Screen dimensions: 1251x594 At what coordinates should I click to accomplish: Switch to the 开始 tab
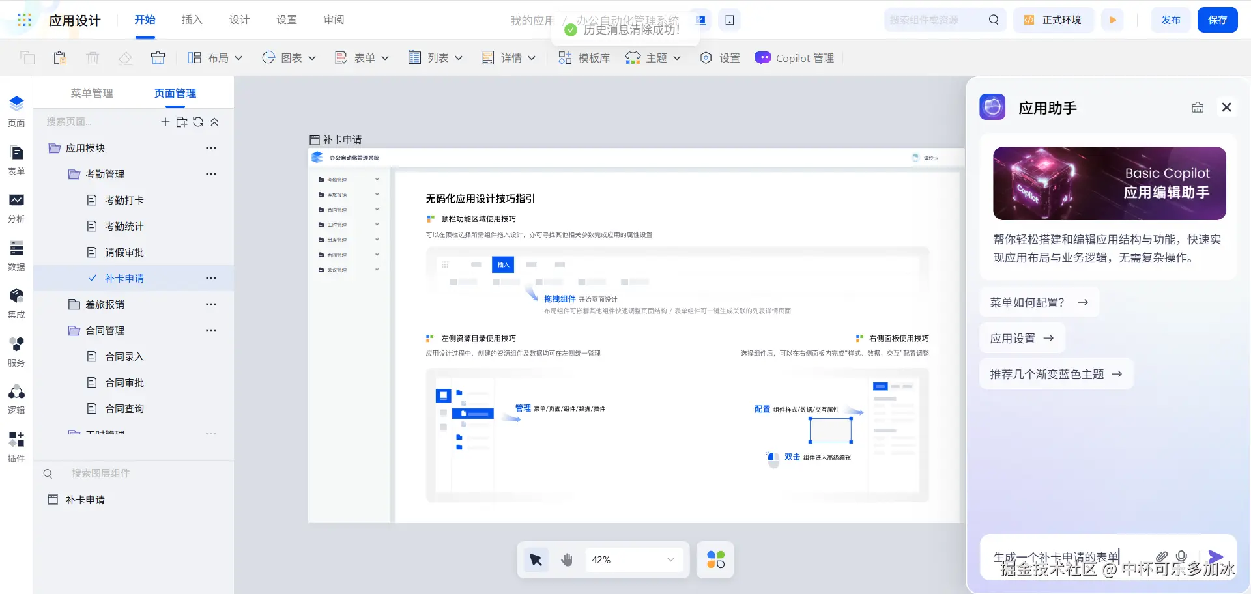pos(145,20)
